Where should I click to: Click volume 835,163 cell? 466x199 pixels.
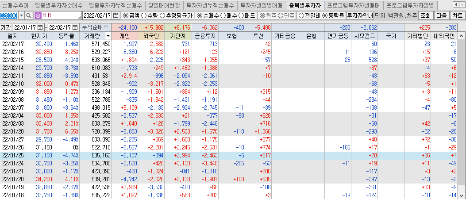pos(96,155)
